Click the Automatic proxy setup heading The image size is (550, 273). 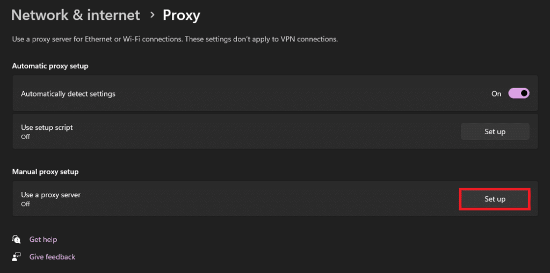50,66
